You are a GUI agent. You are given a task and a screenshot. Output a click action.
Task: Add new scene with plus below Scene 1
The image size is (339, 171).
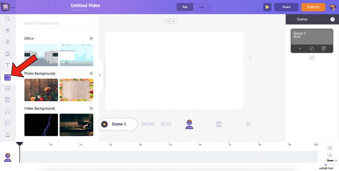[x=312, y=58]
